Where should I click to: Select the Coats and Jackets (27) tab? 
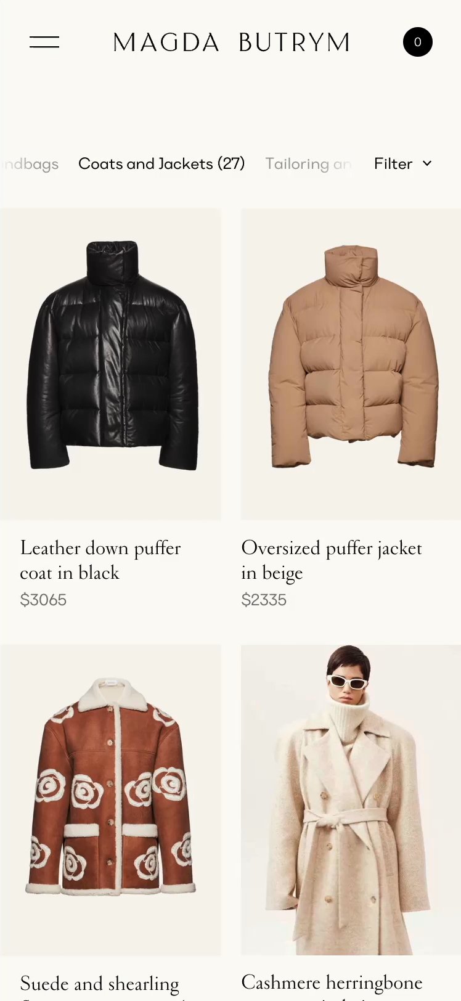pos(161,163)
